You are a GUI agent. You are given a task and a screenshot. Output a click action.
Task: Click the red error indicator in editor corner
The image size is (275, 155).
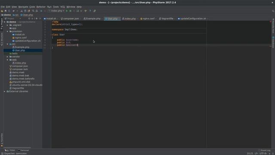[270, 22]
